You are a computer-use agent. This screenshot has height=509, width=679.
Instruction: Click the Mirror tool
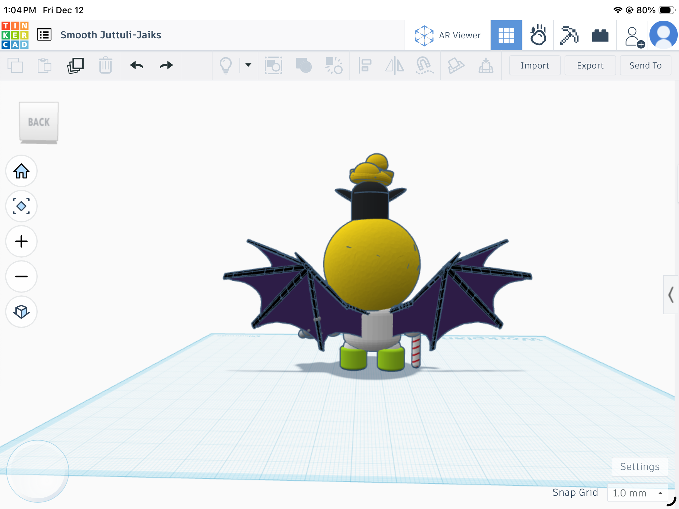pyautogui.click(x=395, y=65)
